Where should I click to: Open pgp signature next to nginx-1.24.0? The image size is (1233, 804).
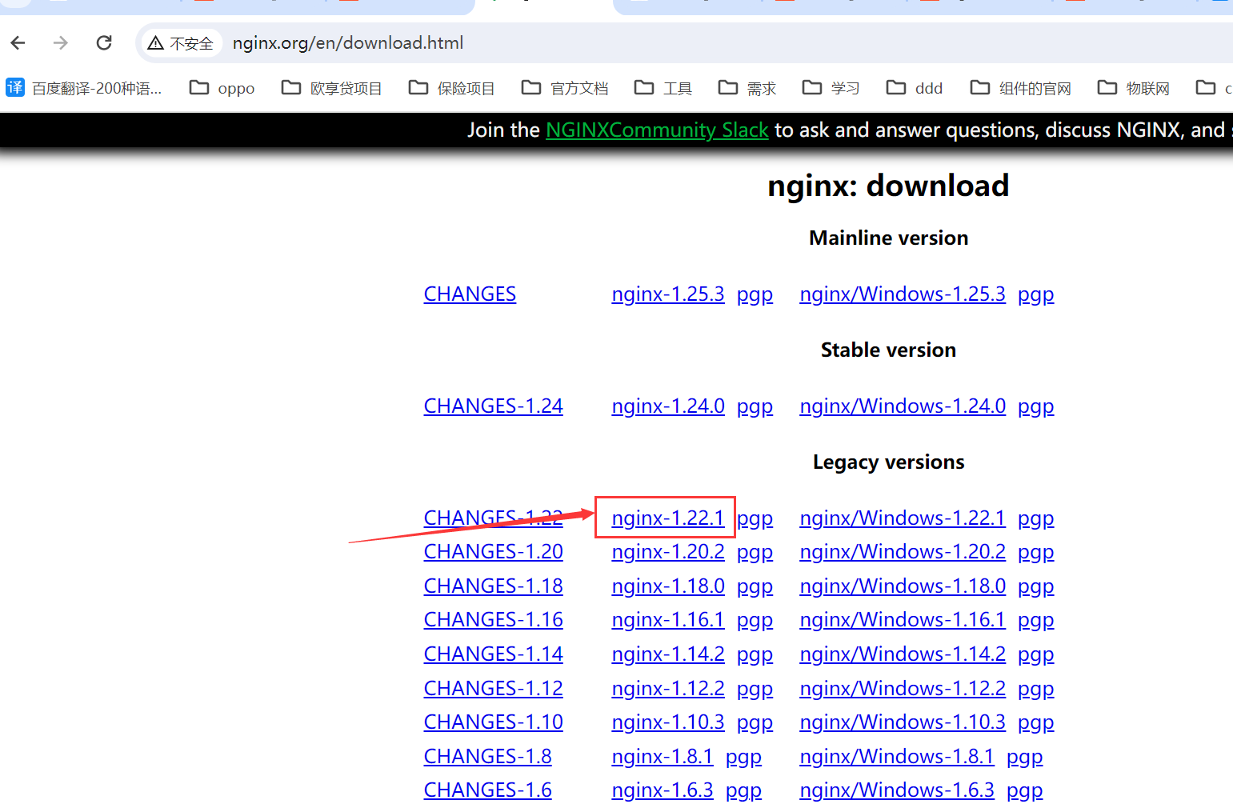(755, 407)
